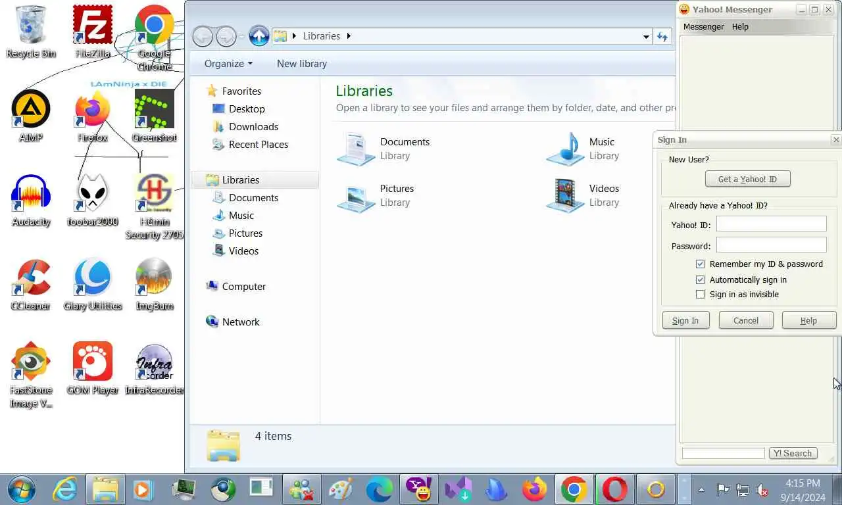The height and width of the screenshot is (505, 842).
Task: Open Internet Explorer from taskbar
Action: coord(65,489)
